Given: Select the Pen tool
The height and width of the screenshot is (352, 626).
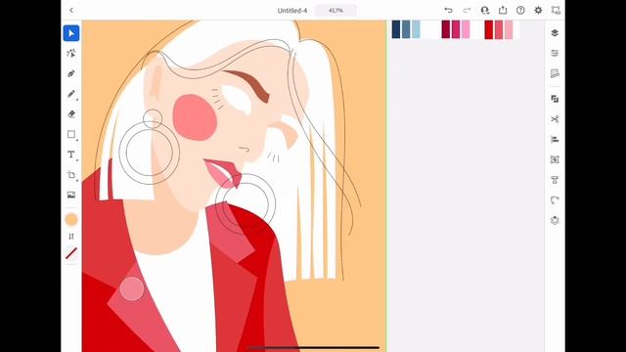Looking at the screenshot, I should coord(71,73).
